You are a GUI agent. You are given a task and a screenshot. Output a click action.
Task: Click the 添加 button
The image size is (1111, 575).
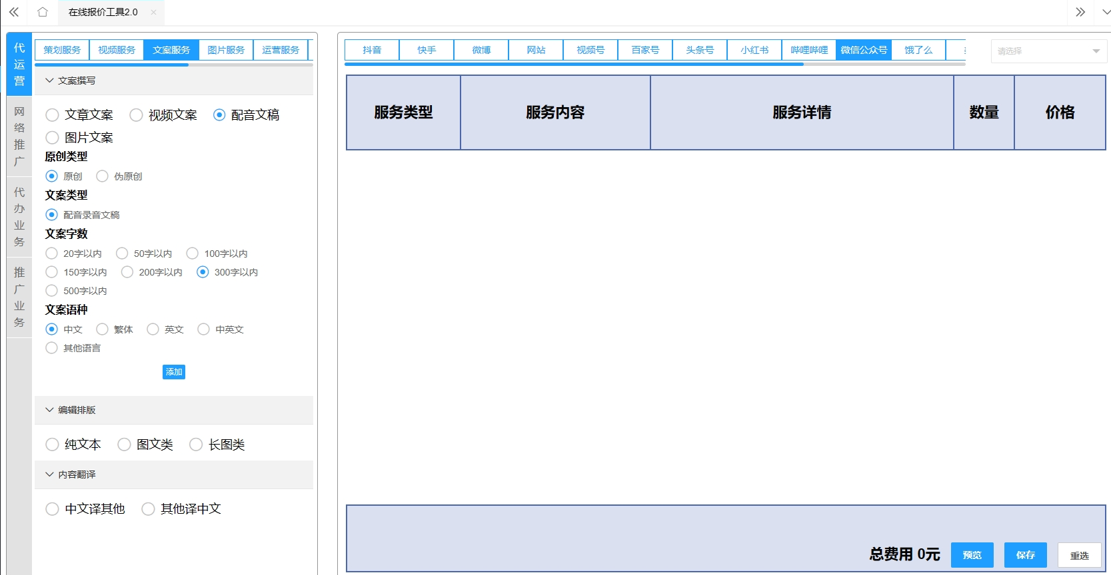click(174, 372)
